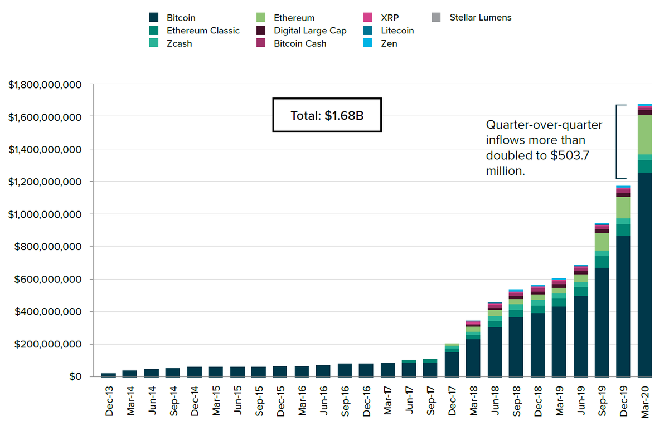This screenshot has height=426, width=669.
Task: Click the Dec-19 Ethereum bar segment
Action: tap(623, 208)
